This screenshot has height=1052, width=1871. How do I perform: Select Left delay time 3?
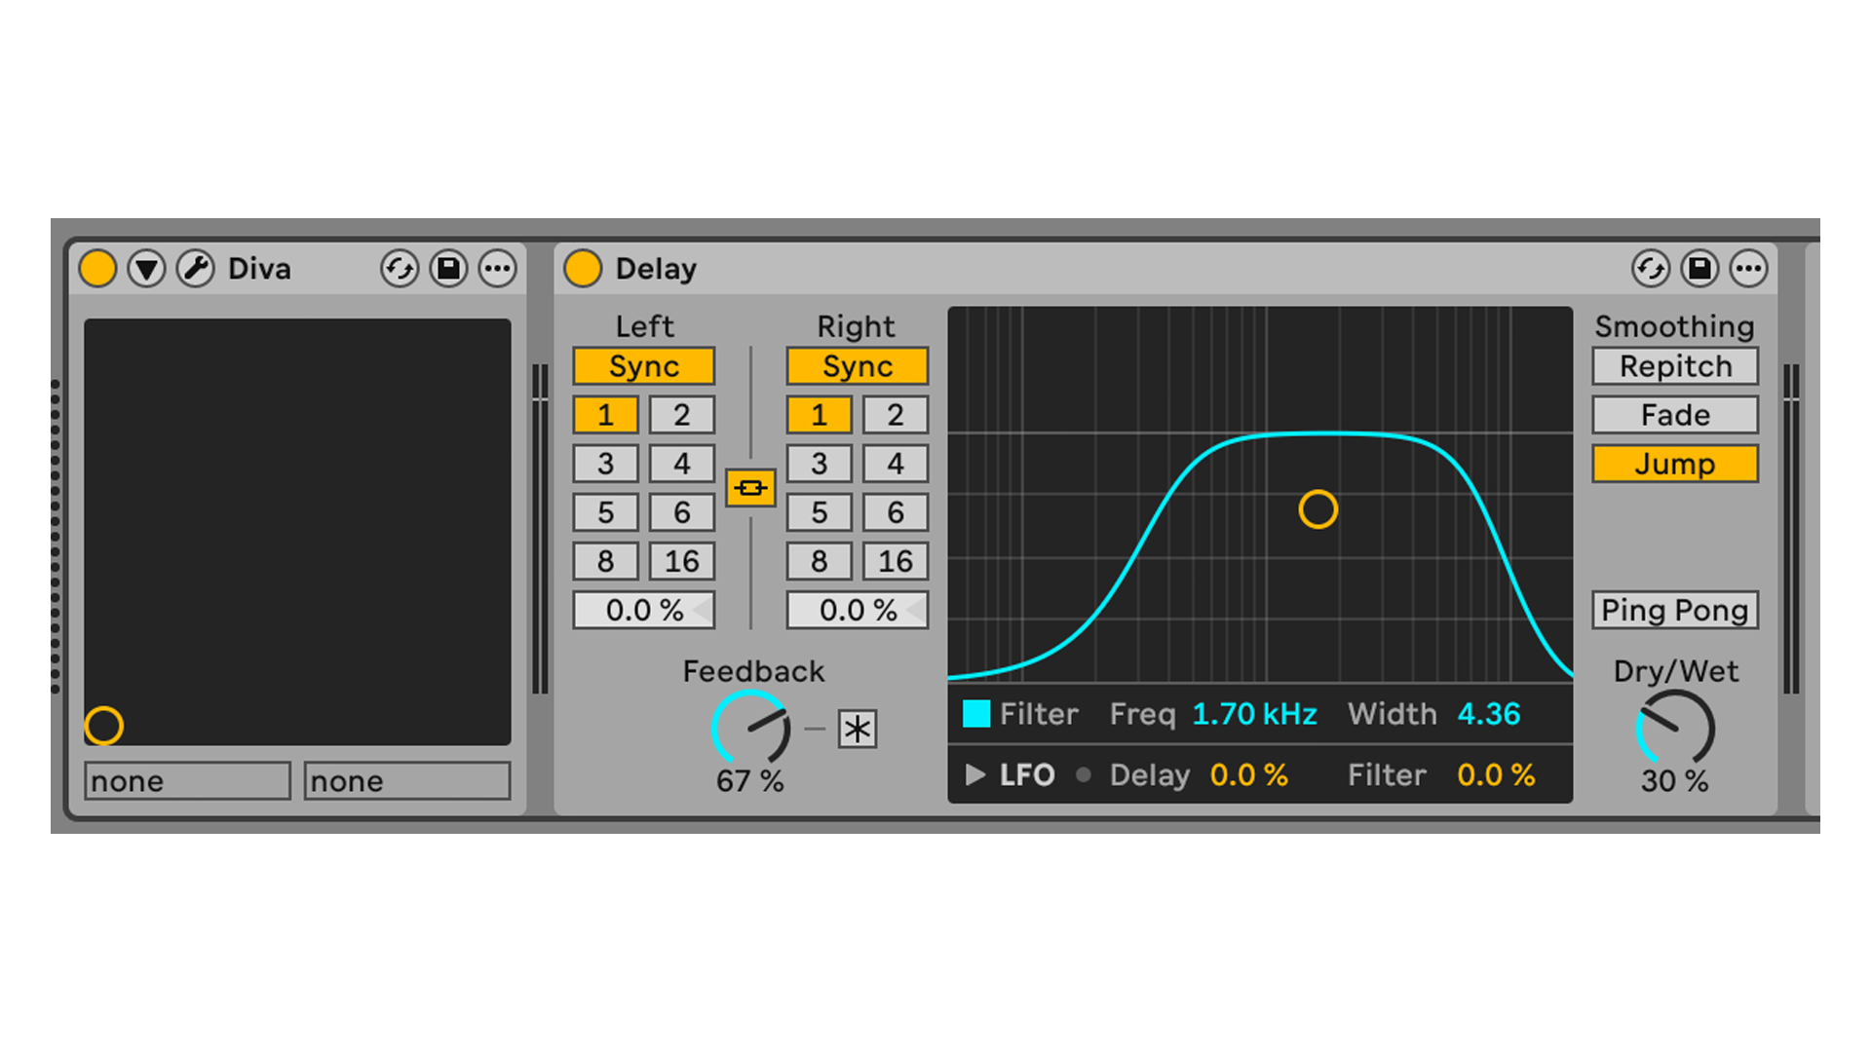click(x=605, y=464)
